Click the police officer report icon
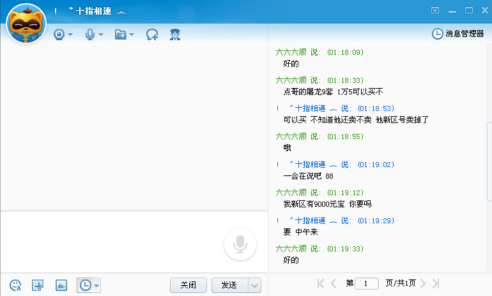Image resolution: width=492 pixels, height=296 pixels. [174, 34]
